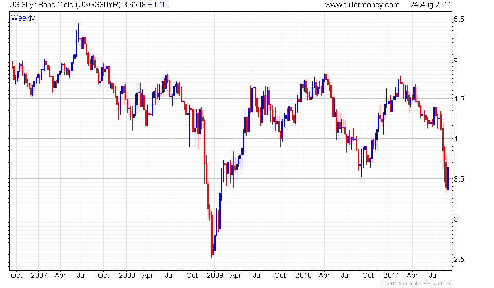
Task: Click the 2008 x-axis year label
Action: [x=127, y=275]
